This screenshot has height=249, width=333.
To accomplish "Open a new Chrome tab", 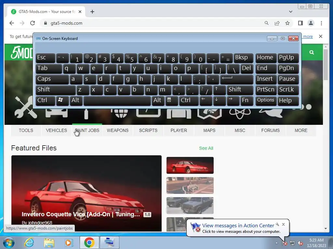I will [x=92, y=12].
